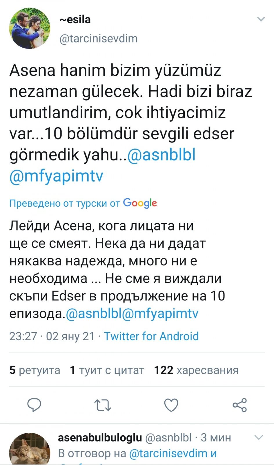The width and height of the screenshot is (274, 465).
Task: Tap the Google translation attribution link
Action: [83, 203]
